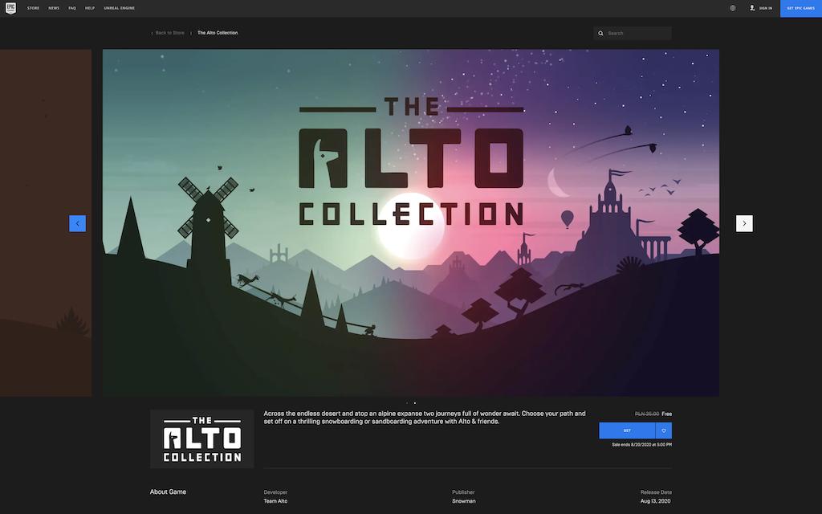Open the Unreal Engine link
This screenshot has width=822, height=514.
tap(119, 8)
